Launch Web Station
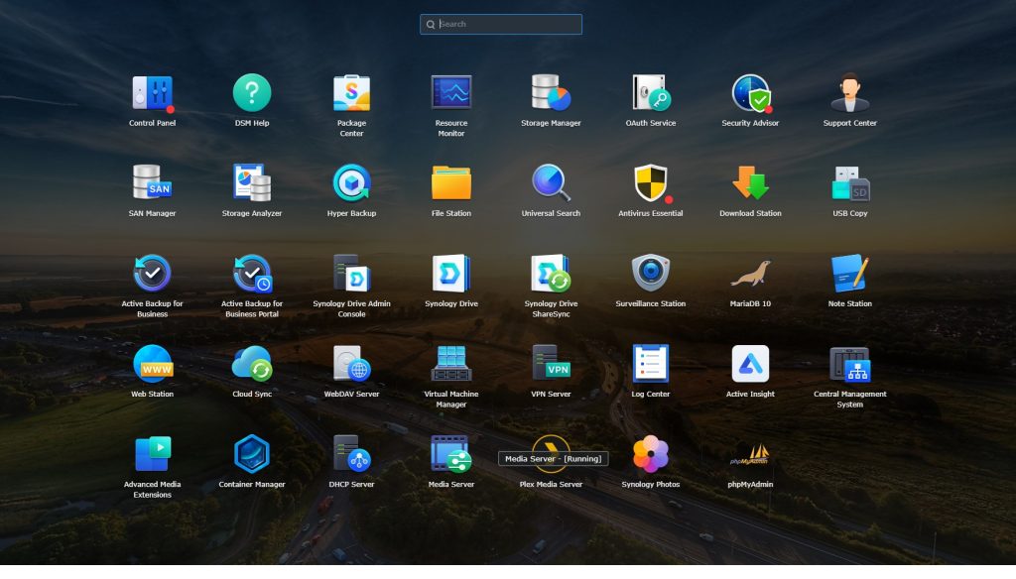The width and height of the screenshot is (1016, 579). tap(152, 363)
